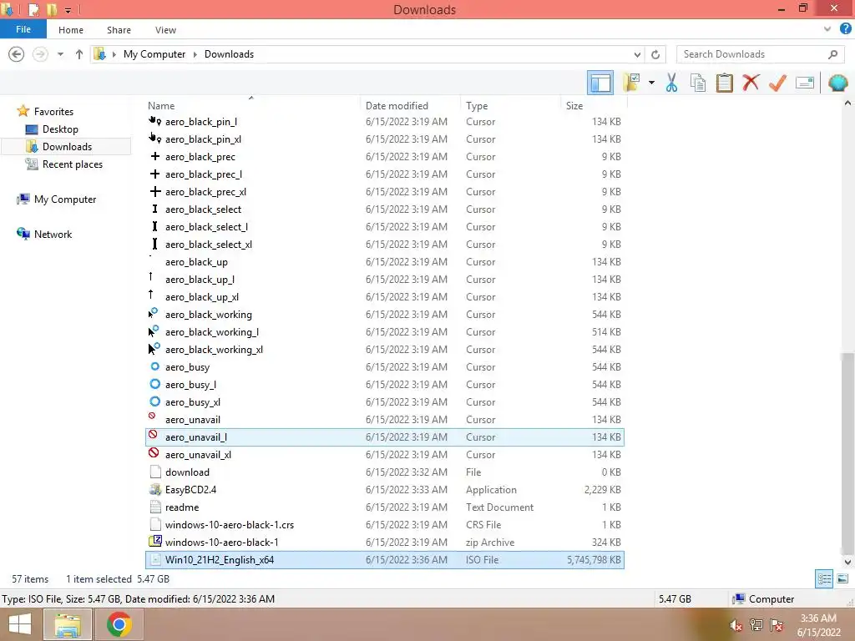Click the Refresh button in address bar
Screen dimensions: 855x641
pos(655,54)
